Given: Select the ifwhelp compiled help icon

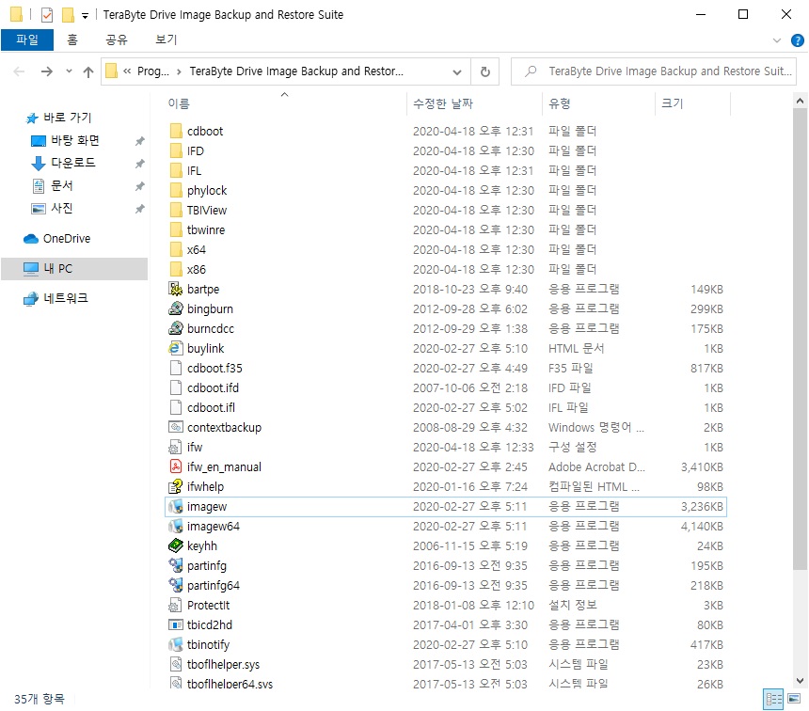Looking at the screenshot, I should pyautogui.click(x=176, y=486).
